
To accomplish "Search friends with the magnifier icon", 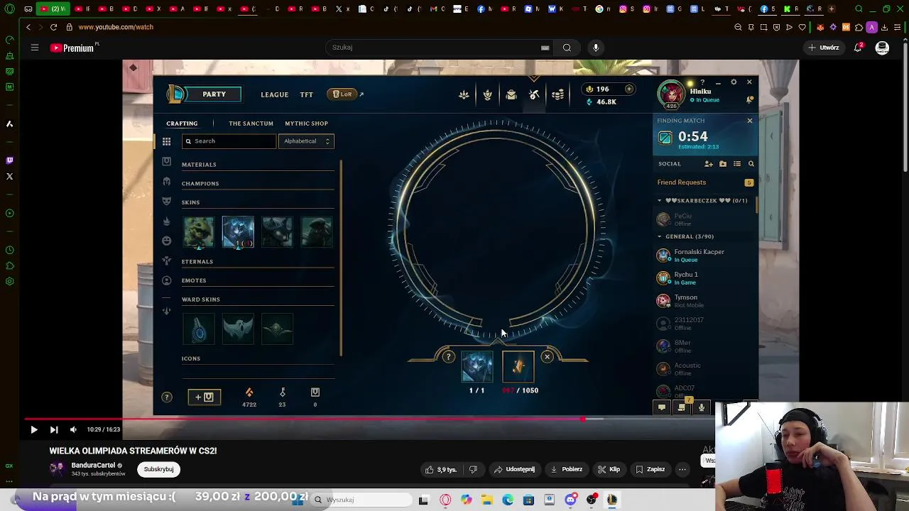I will coord(751,164).
